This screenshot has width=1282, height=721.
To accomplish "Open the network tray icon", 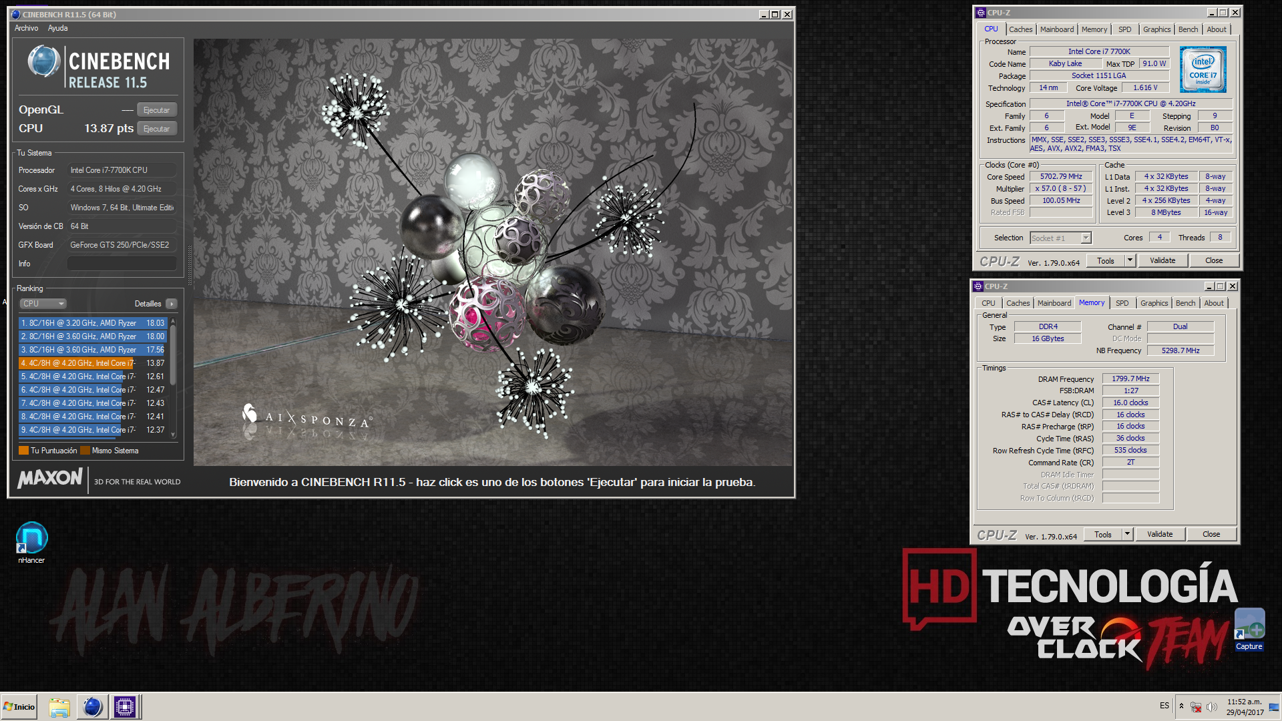I will (1196, 707).
